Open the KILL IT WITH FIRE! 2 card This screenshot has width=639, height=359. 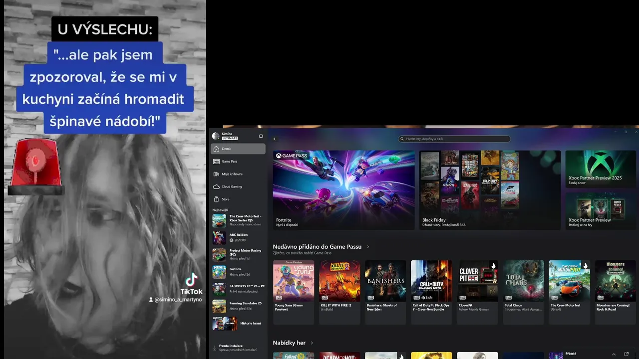point(339,292)
